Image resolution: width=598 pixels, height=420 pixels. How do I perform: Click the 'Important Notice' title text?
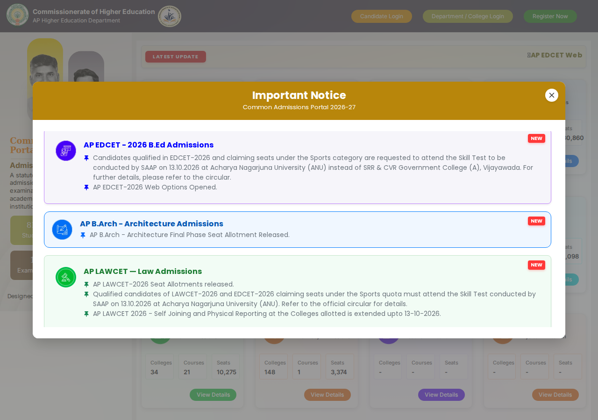coord(299,95)
